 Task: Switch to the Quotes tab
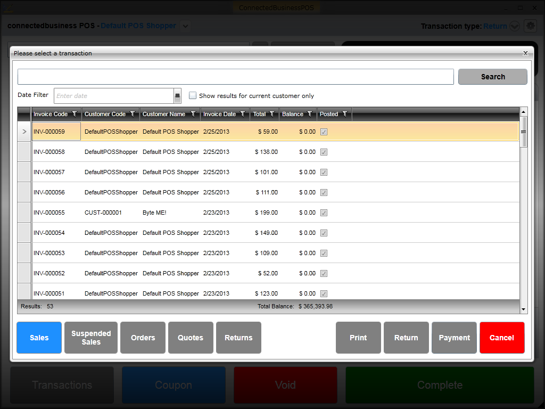click(x=191, y=338)
